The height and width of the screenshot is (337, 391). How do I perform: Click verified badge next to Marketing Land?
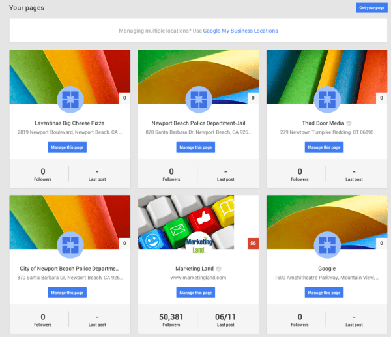click(218, 269)
